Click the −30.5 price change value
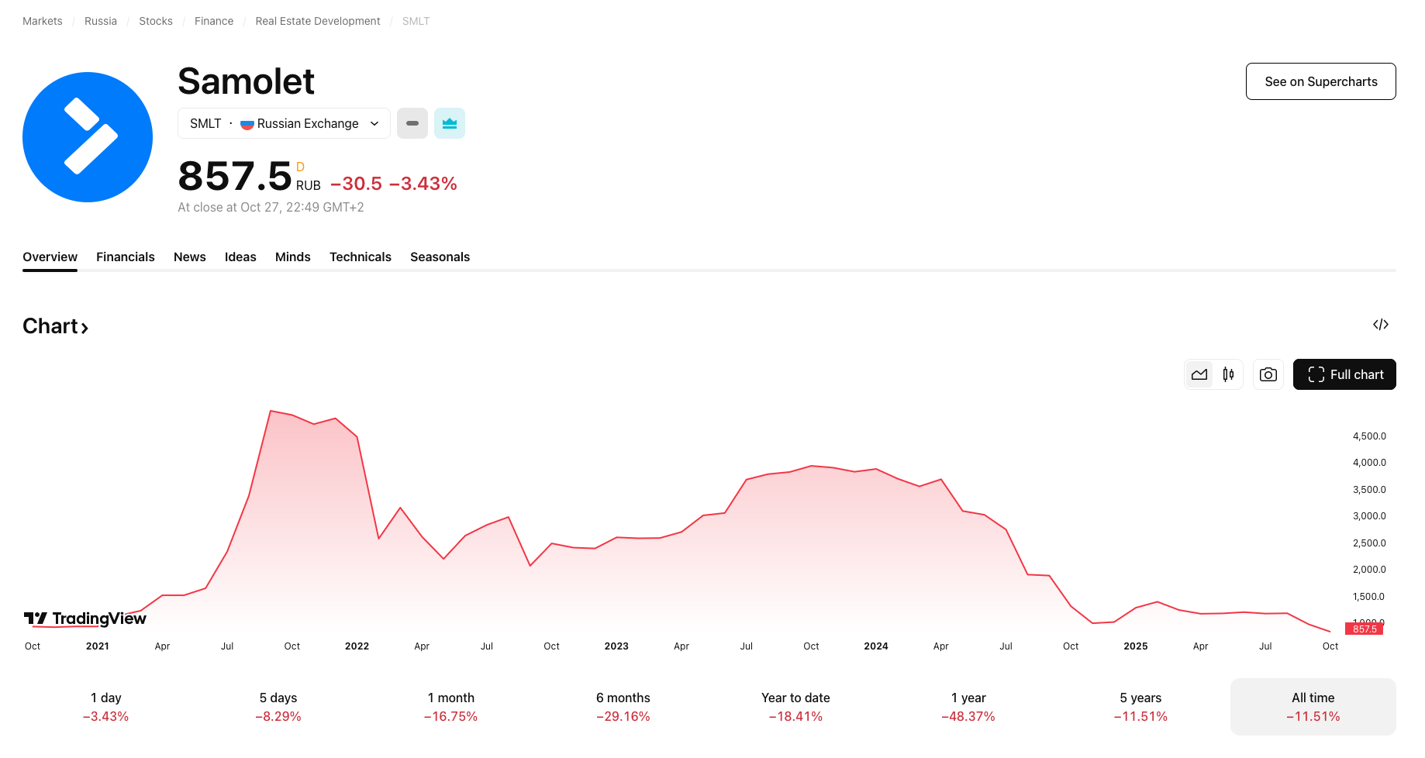 [357, 184]
